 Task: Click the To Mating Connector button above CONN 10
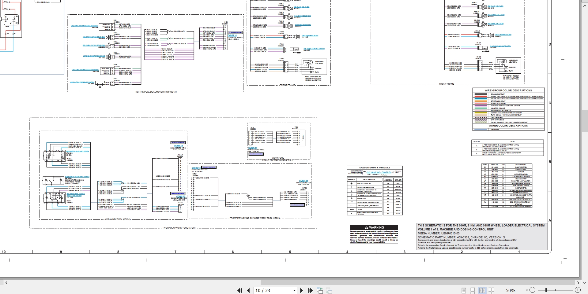tap(235, 32)
